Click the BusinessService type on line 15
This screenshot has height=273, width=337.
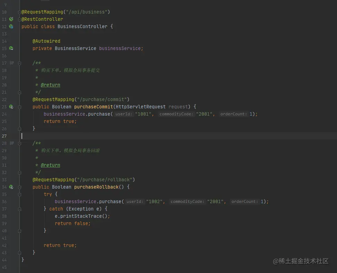76,48
